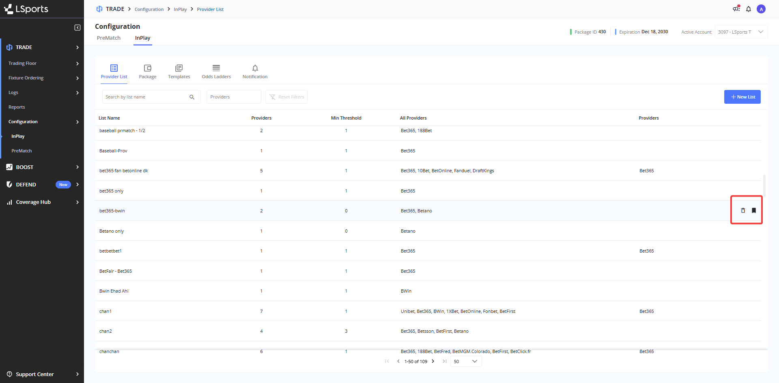
Task: Click the bookmark icon on bet365-bwin row
Action: tap(754, 210)
